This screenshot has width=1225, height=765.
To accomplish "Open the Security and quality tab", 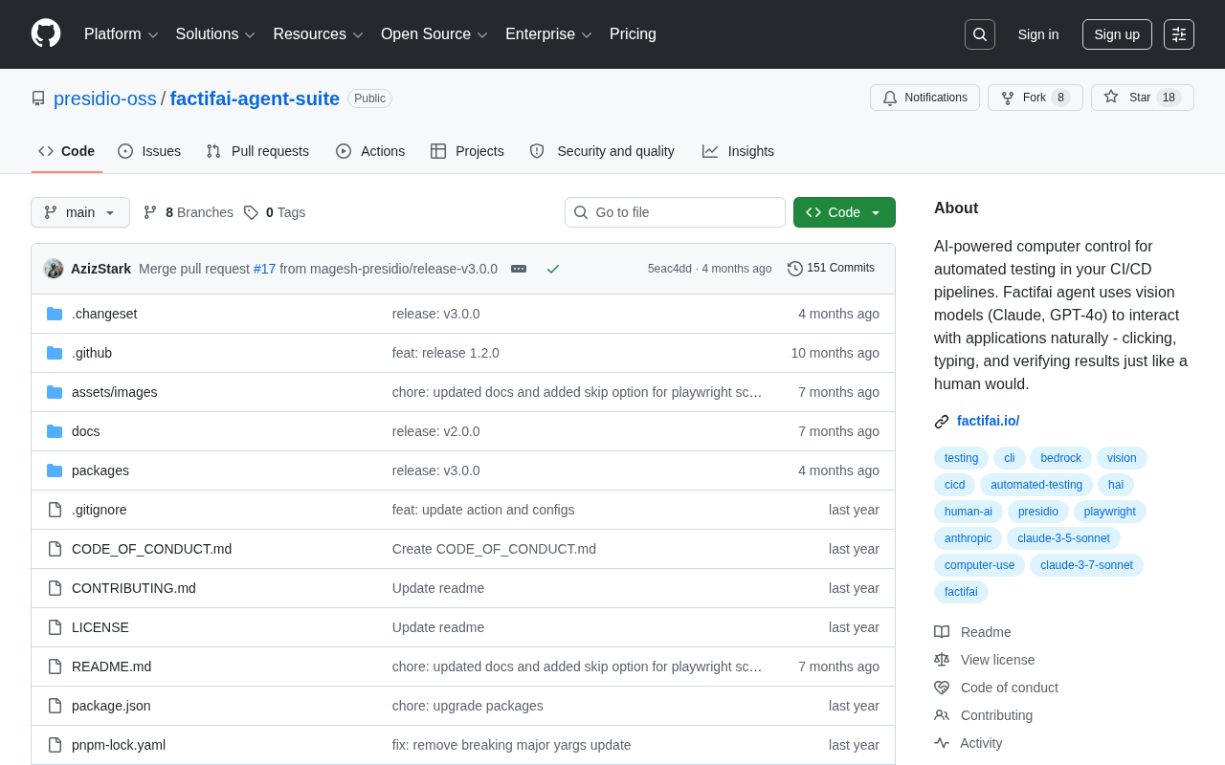I will point(602,151).
